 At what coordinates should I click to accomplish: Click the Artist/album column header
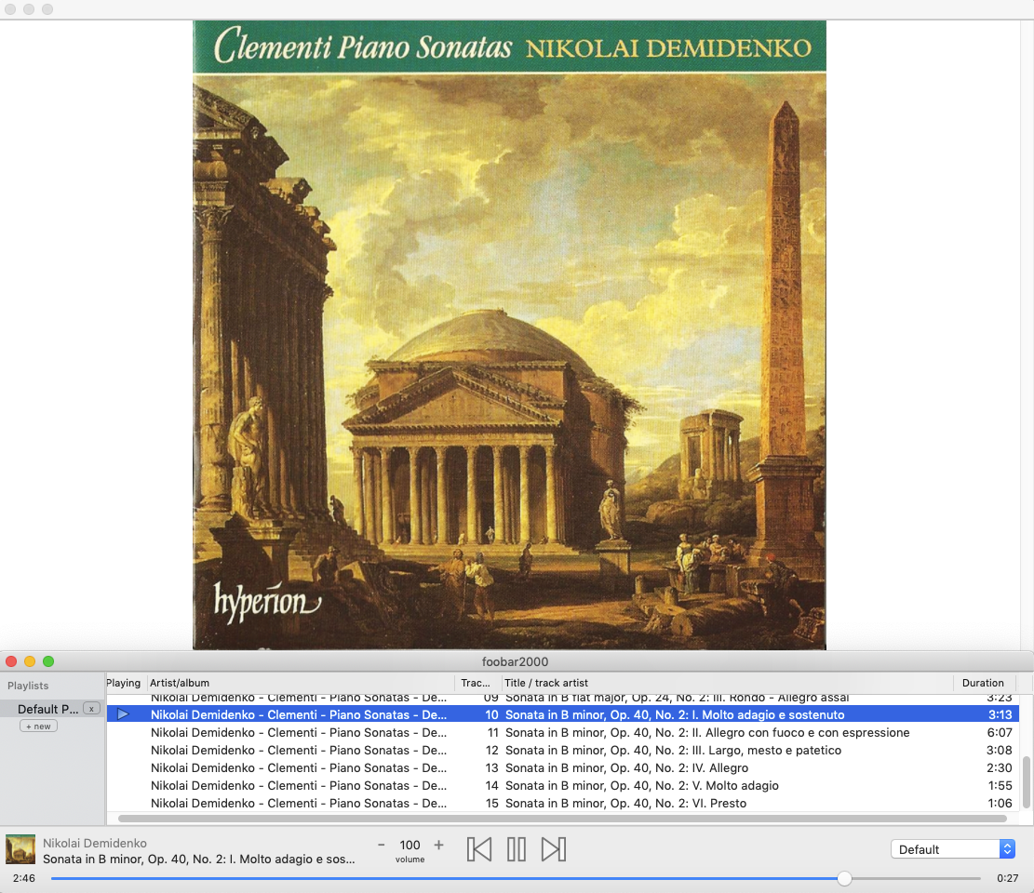[x=301, y=683]
